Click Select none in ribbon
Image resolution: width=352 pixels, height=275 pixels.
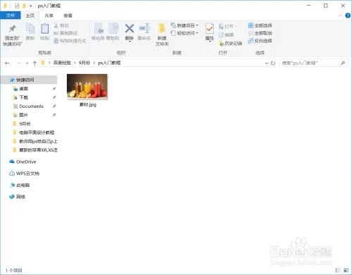click(260, 33)
